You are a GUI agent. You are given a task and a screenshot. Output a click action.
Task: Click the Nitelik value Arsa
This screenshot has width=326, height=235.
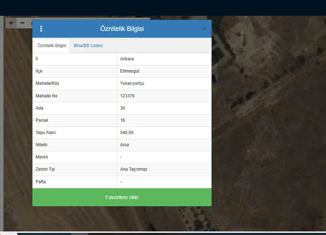point(124,145)
